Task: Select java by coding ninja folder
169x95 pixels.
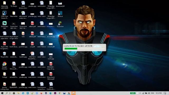Action: (x=4, y=86)
